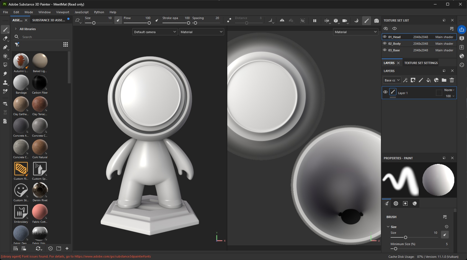Delete layer using trash icon
Screen dimensions: 467x260
[452, 80]
